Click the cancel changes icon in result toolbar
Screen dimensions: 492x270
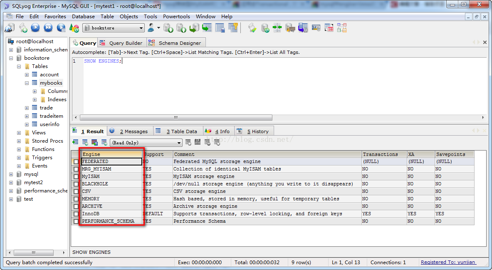[x=217, y=142]
